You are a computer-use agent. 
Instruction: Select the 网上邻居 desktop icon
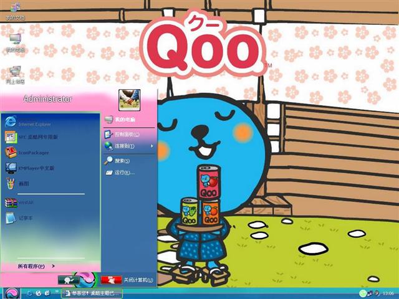pyautogui.click(x=15, y=75)
